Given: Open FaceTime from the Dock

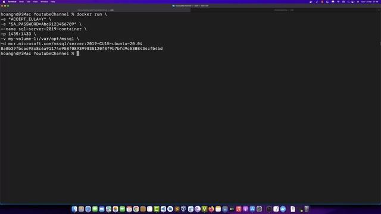Looking at the screenshot, I should 122,209.
